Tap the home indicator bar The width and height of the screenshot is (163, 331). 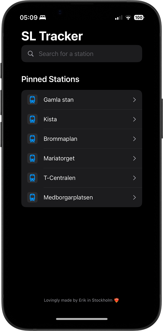click(x=82, y=319)
